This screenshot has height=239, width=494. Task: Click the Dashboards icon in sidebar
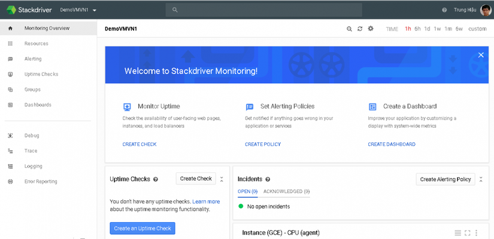tap(10, 105)
